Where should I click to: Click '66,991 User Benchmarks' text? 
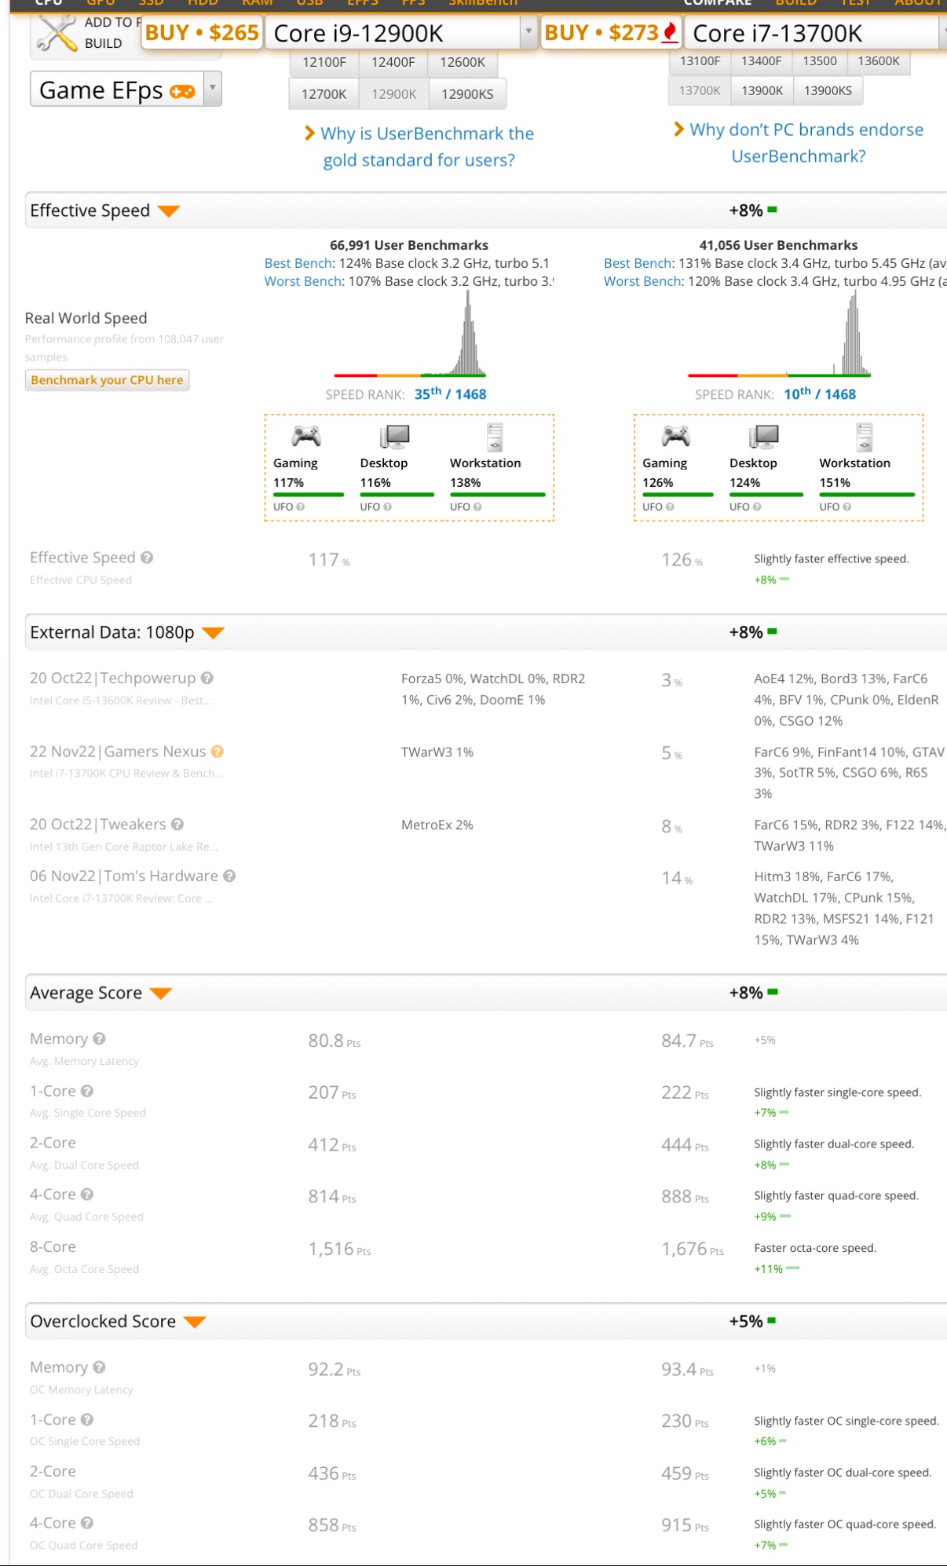point(409,245)
